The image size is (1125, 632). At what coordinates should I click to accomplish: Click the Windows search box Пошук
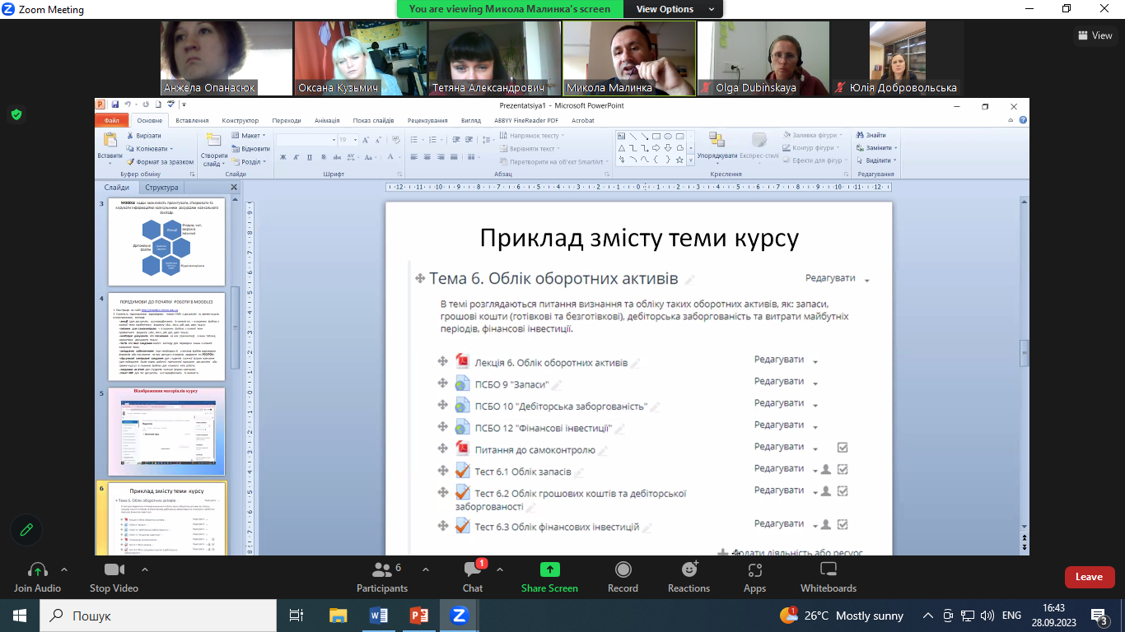158,616
